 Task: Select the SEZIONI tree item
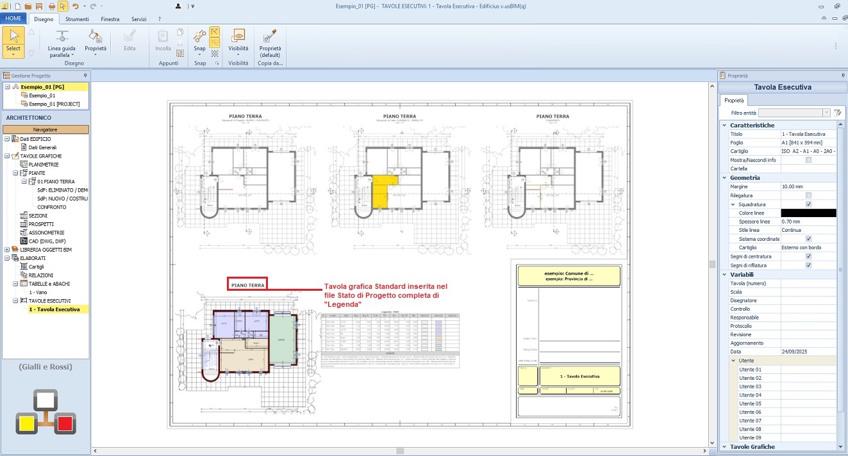click(x=38, y=216)
